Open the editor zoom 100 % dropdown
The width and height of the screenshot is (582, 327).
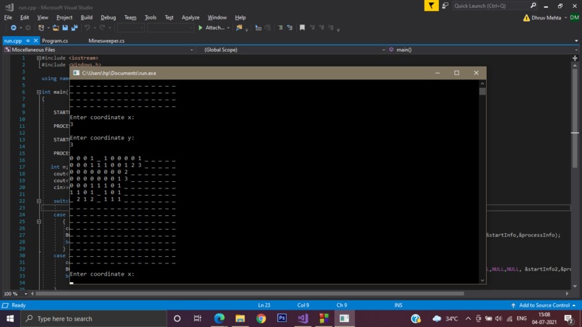pos(25,294)
